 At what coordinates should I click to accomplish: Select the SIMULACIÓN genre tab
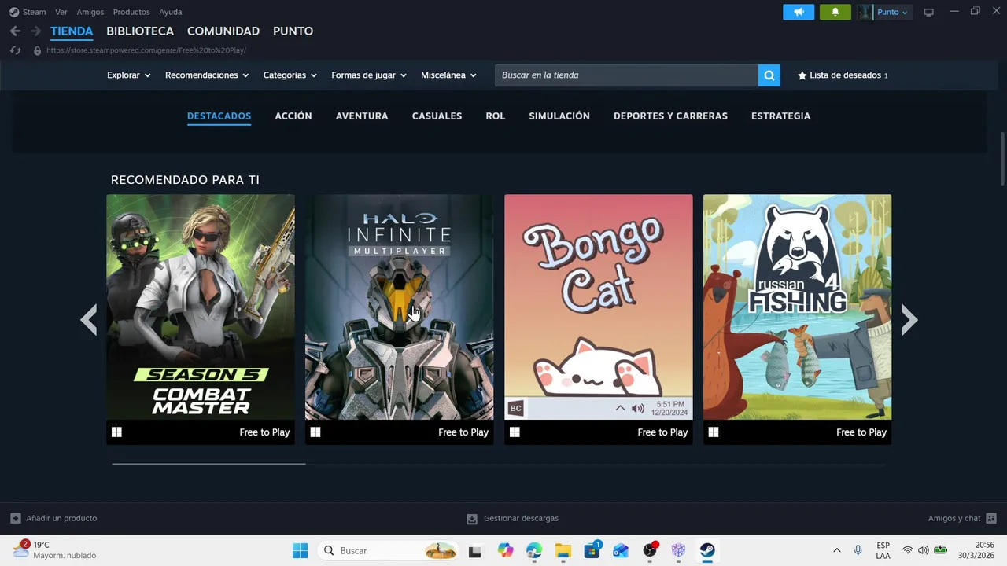559,116
